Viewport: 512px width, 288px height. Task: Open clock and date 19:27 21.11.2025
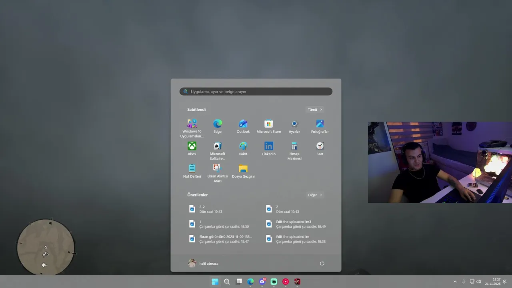[x=493, y=282]
